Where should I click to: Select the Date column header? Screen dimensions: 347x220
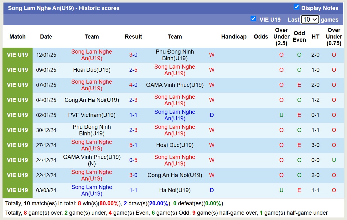tap(46, 37)
